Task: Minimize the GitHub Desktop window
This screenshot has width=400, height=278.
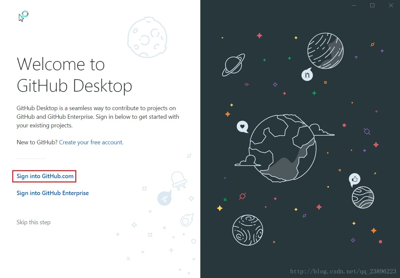Action: coord(354,5)
